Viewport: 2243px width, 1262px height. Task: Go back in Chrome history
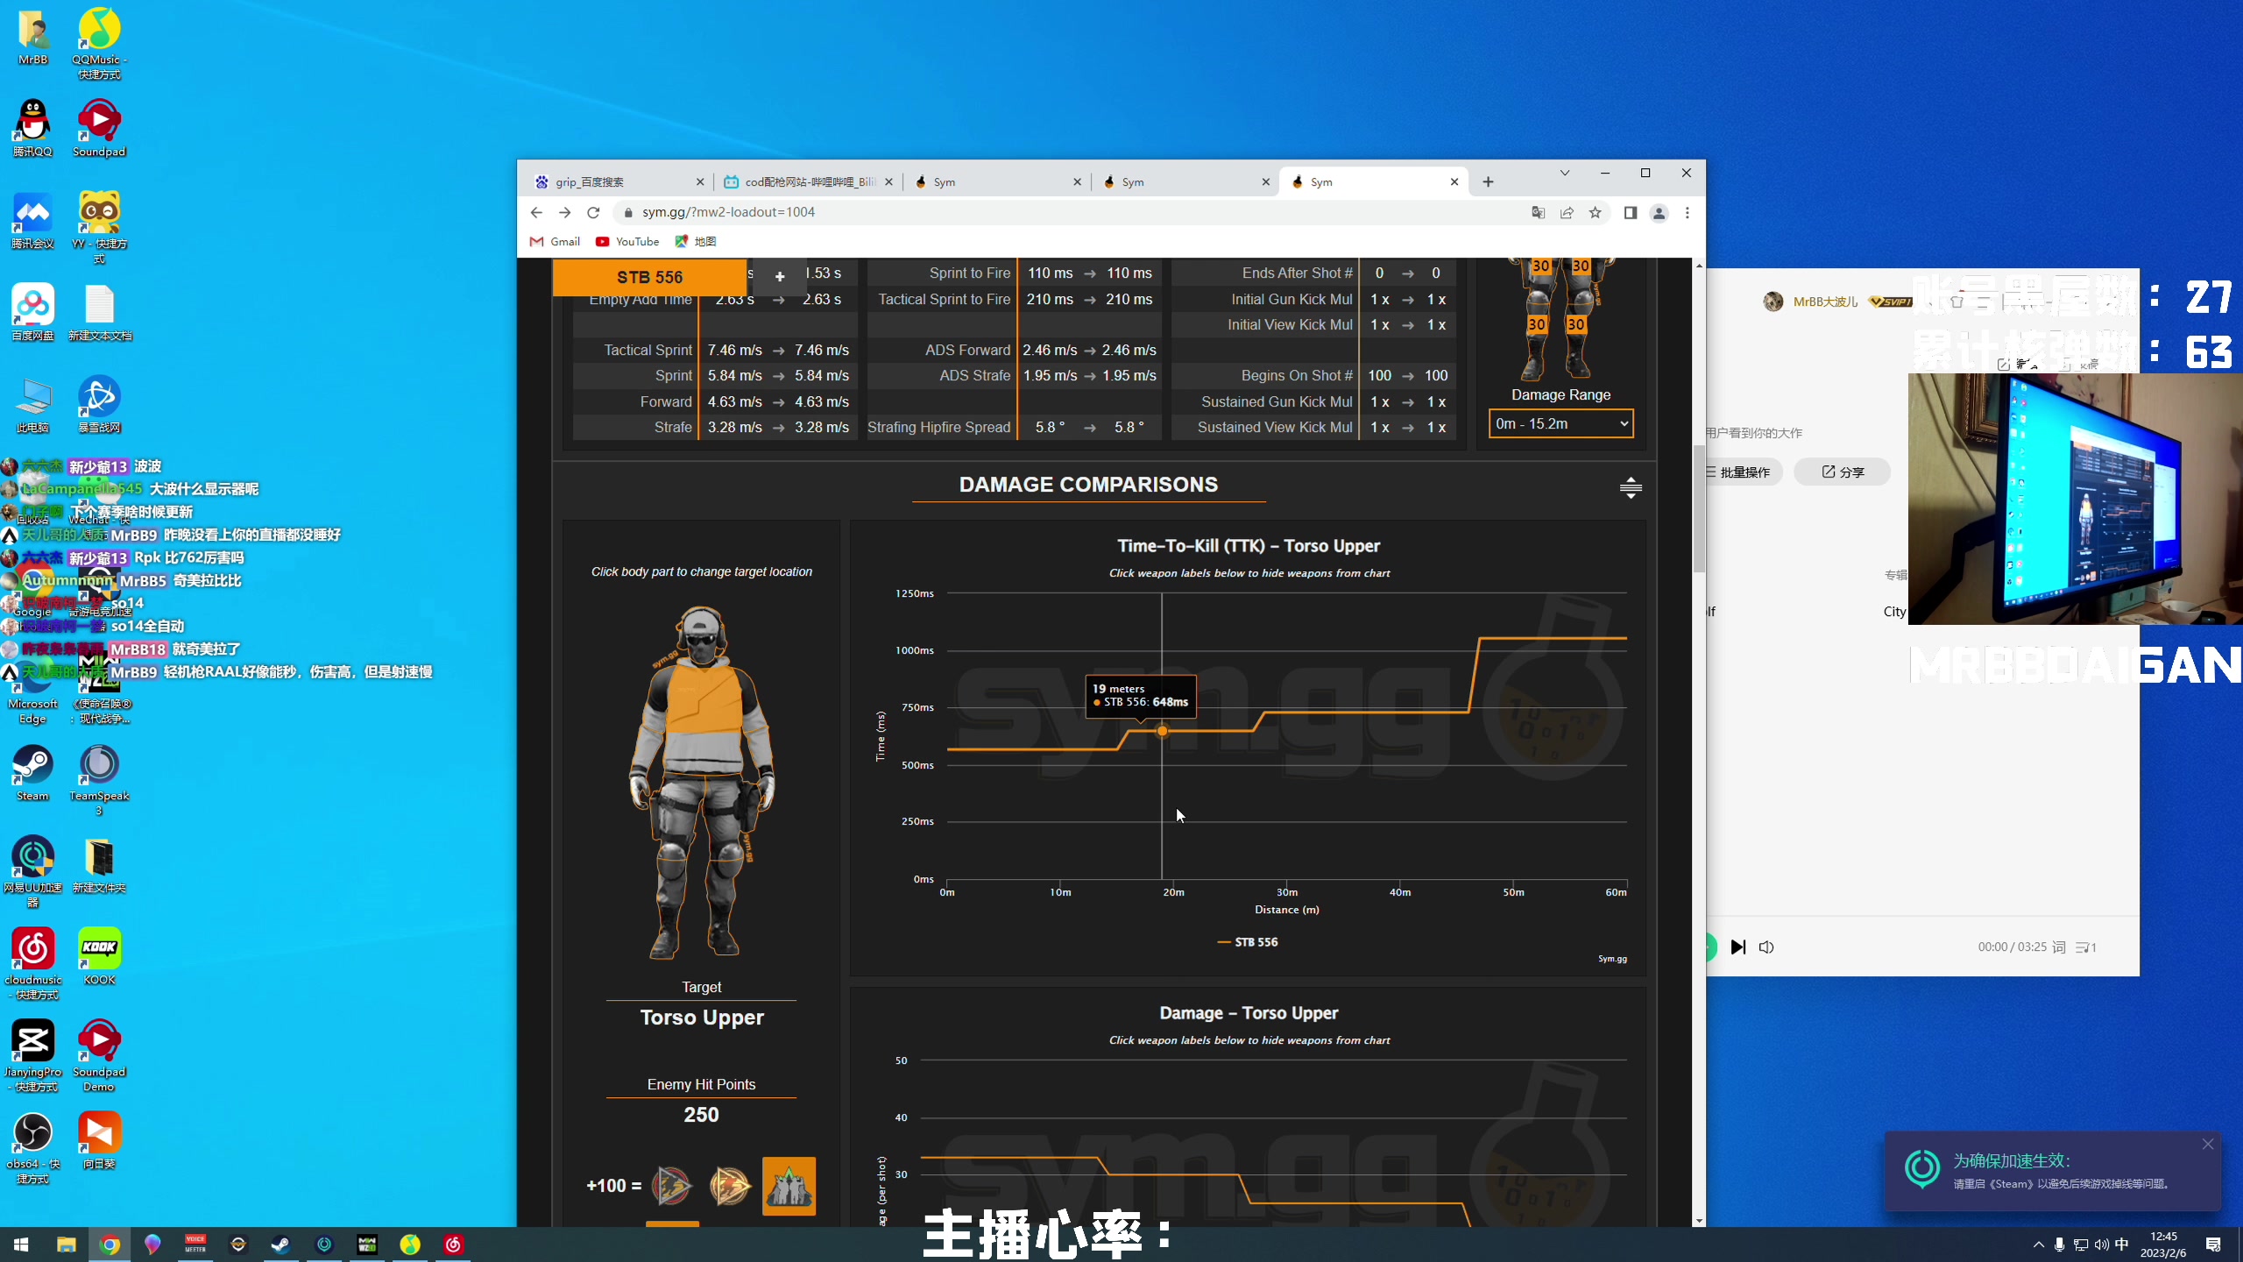coord(536,212)
